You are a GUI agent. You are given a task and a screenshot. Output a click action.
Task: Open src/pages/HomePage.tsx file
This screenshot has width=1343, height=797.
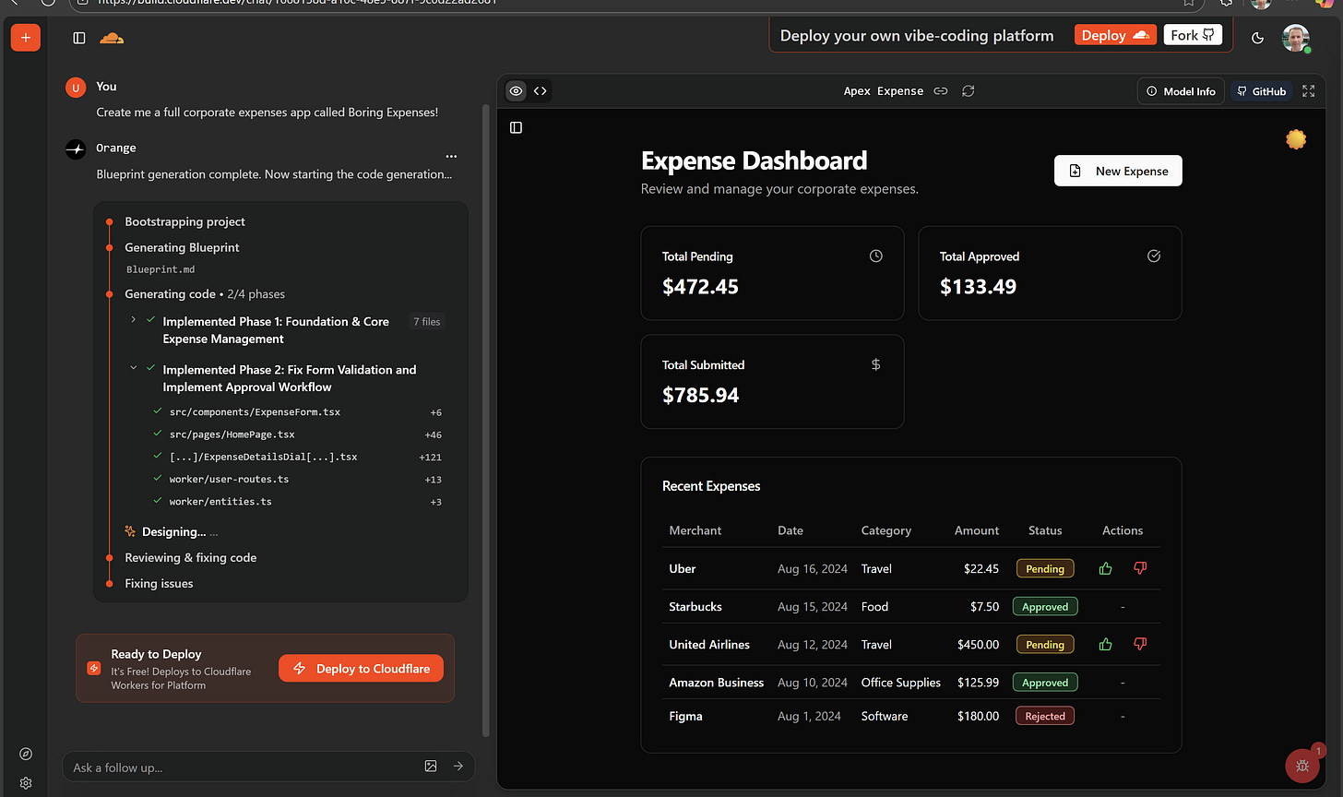click(x=232, y=434)
